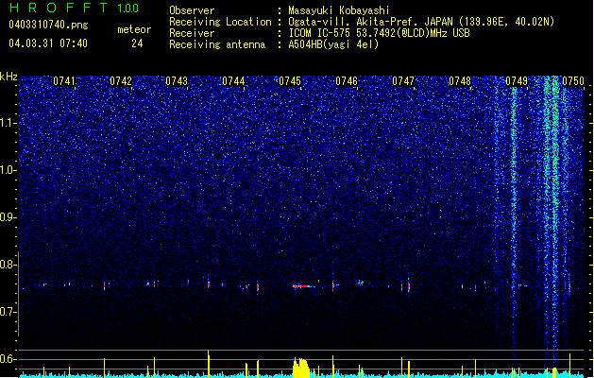Click the 0749 time marker

(x=517, y=81)
